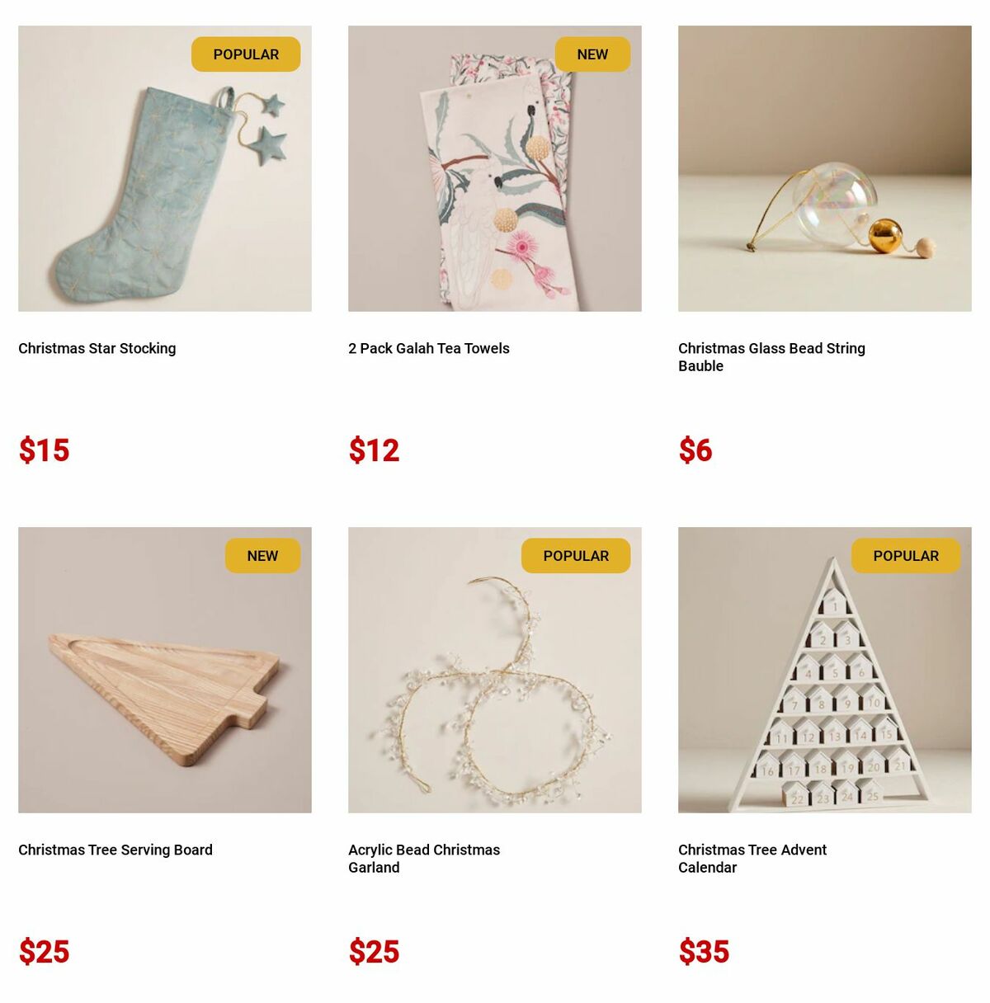The image size is (990, 1003).
Task: Open the 2 Pack Galah Tea Towels image
Action: click(x=495, y=168)
